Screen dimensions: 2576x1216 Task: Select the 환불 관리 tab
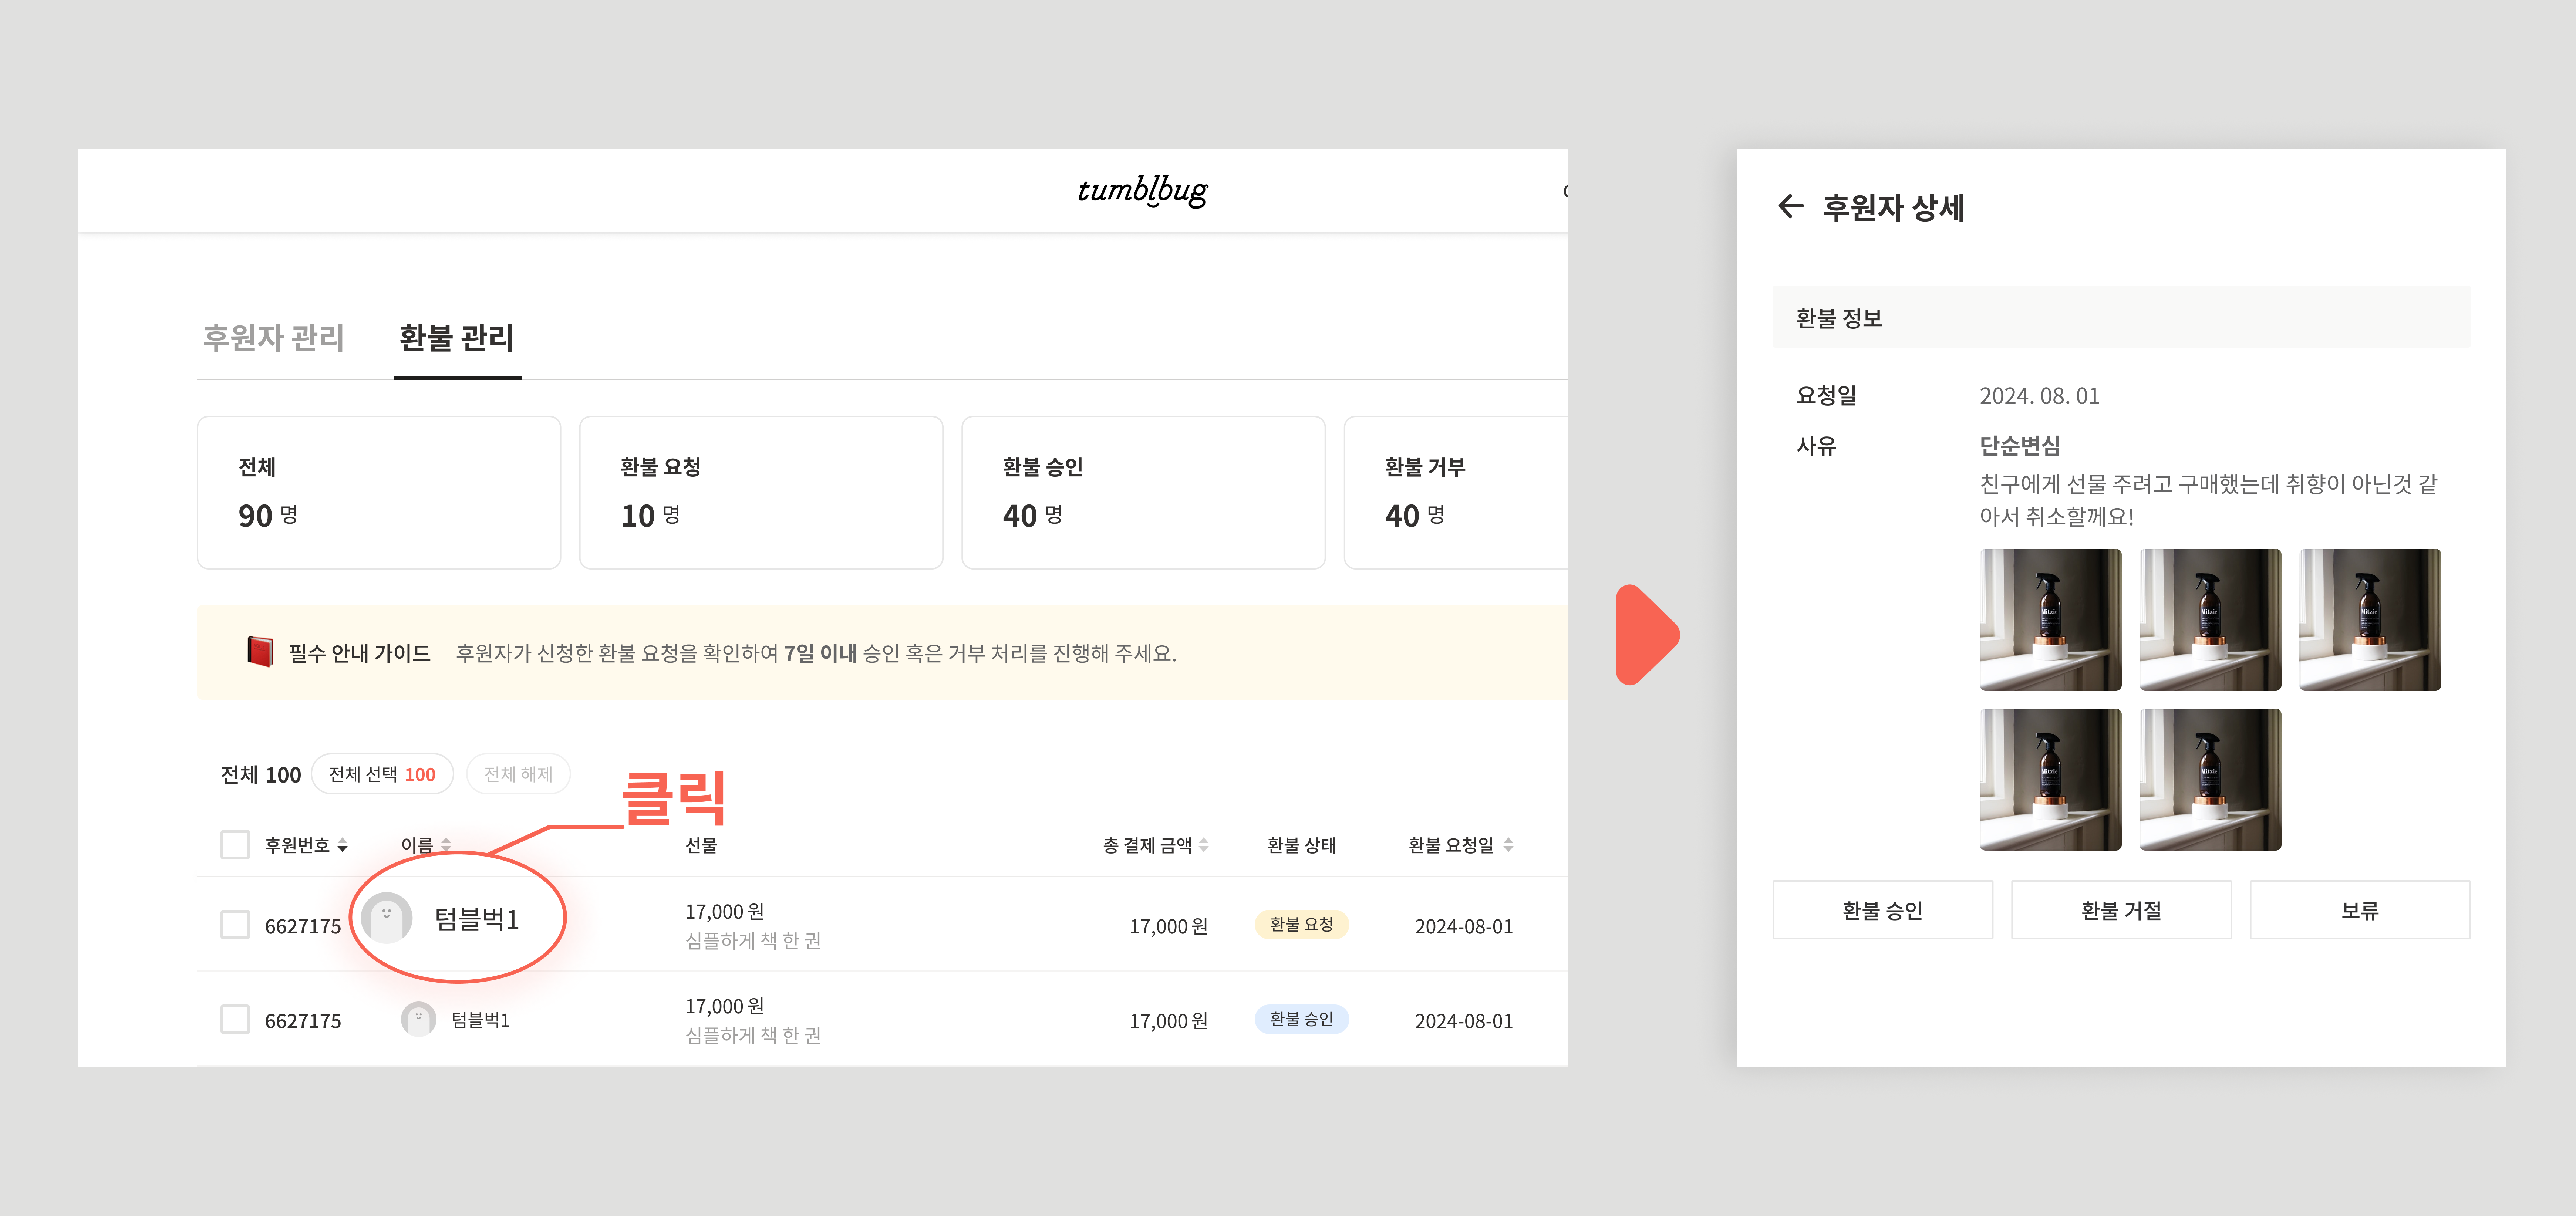(x=457, y=338)
